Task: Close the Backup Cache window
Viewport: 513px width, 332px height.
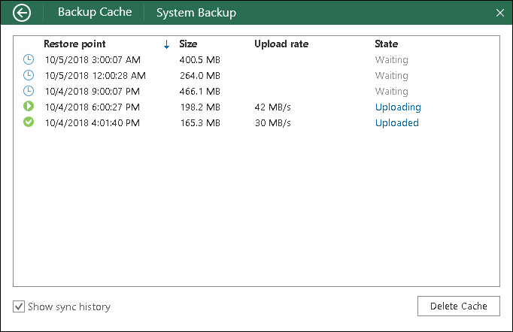Action: click(500, 13)
